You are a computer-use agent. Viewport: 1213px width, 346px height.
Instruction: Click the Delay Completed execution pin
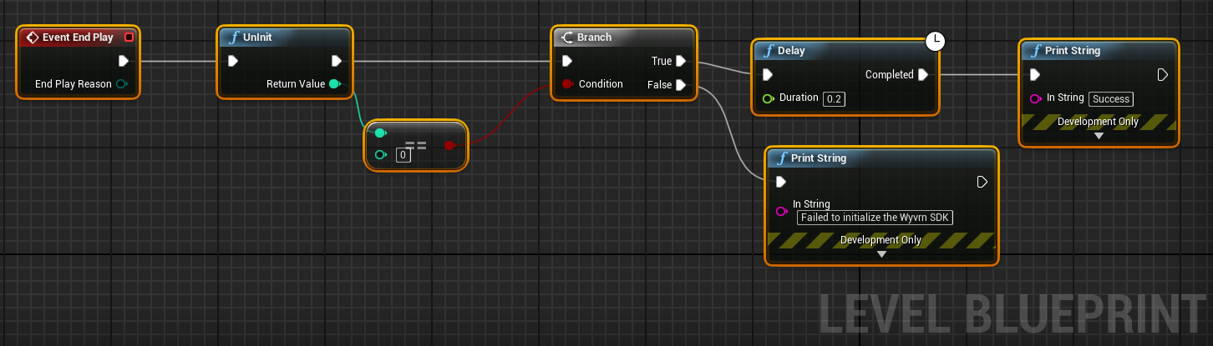(923, 75)
